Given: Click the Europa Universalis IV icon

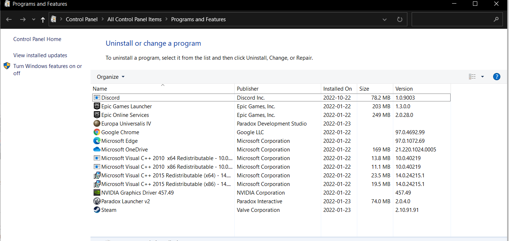Looking at the screenshot, I should 97,123.
